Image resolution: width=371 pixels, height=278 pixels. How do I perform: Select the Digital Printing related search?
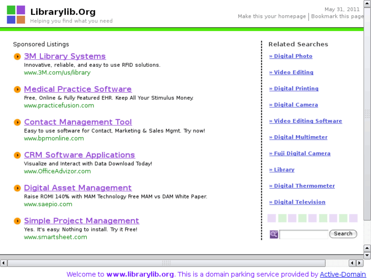point(294,89)
